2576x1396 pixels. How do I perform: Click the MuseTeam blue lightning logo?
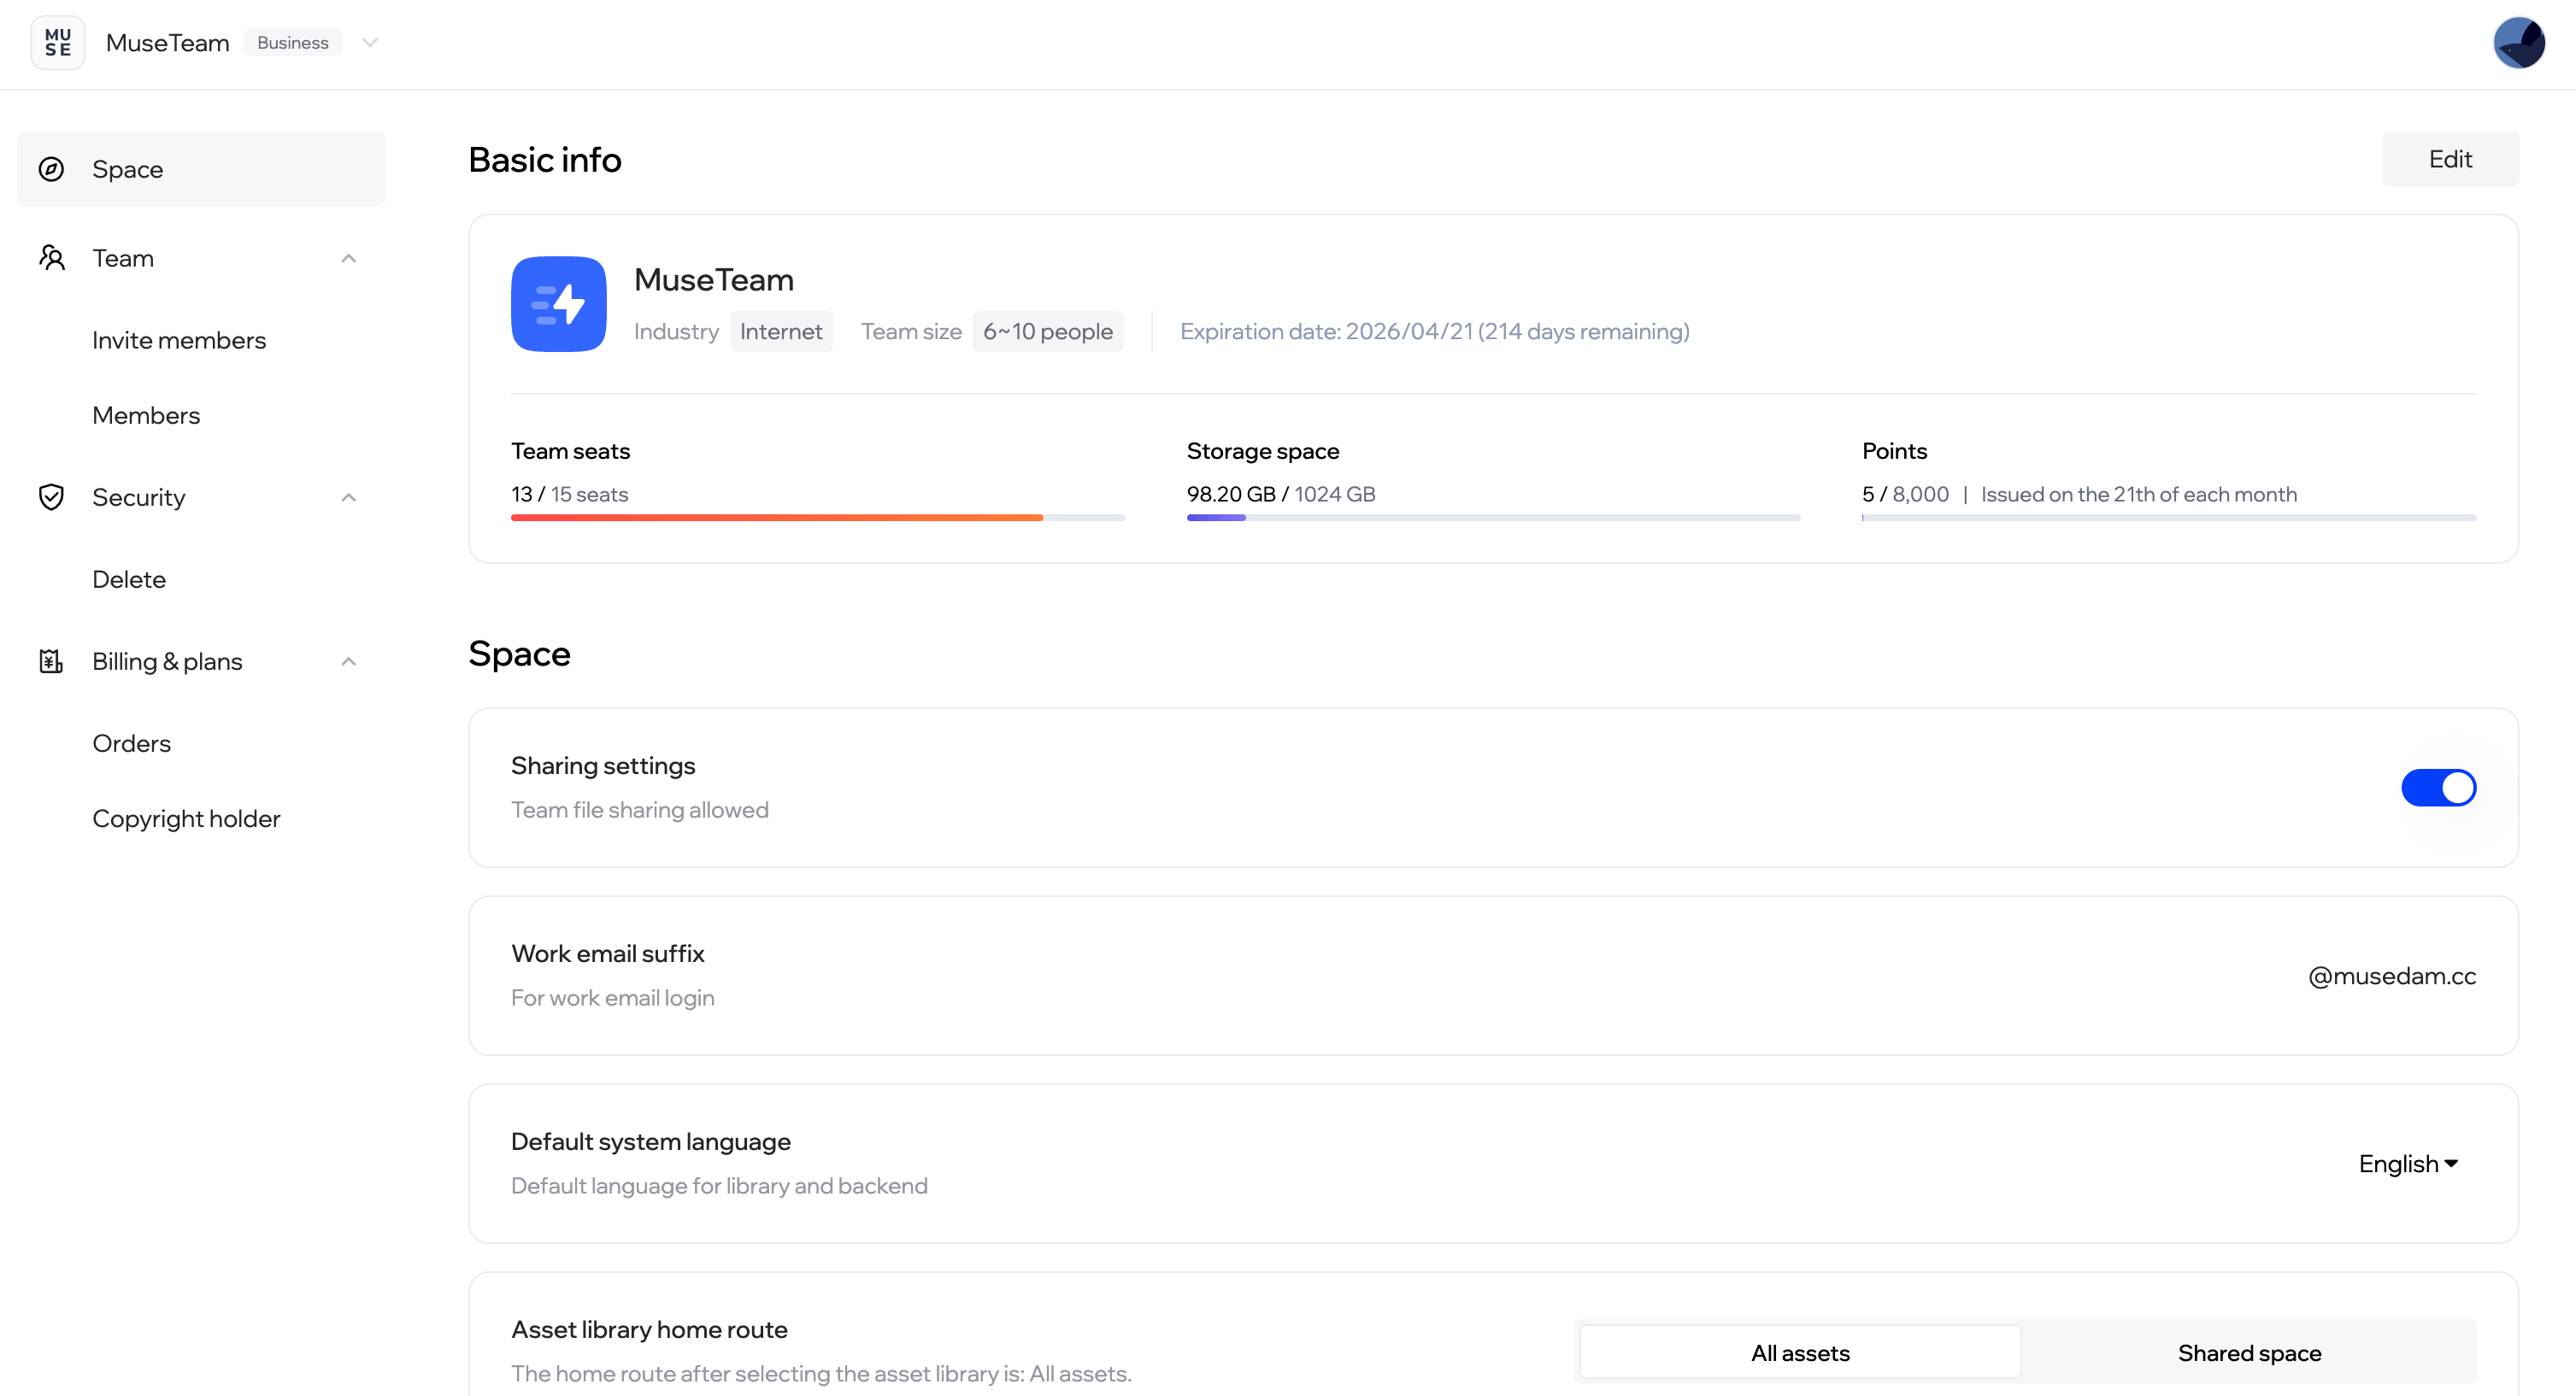[x=558, y=304]
